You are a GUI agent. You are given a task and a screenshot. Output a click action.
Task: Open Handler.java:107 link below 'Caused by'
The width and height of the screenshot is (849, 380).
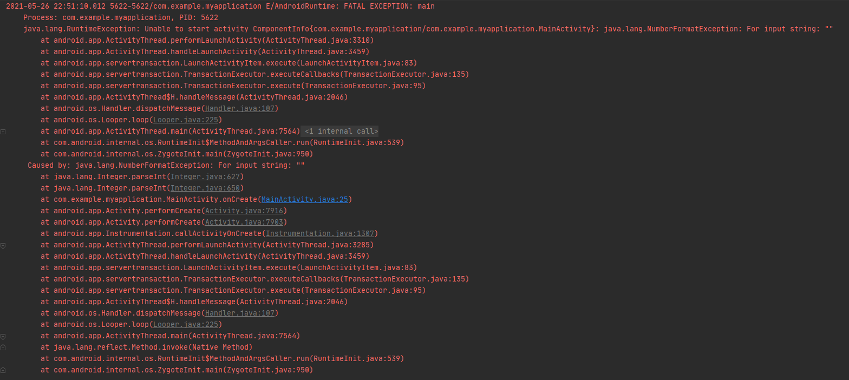(x=240, y=313)
